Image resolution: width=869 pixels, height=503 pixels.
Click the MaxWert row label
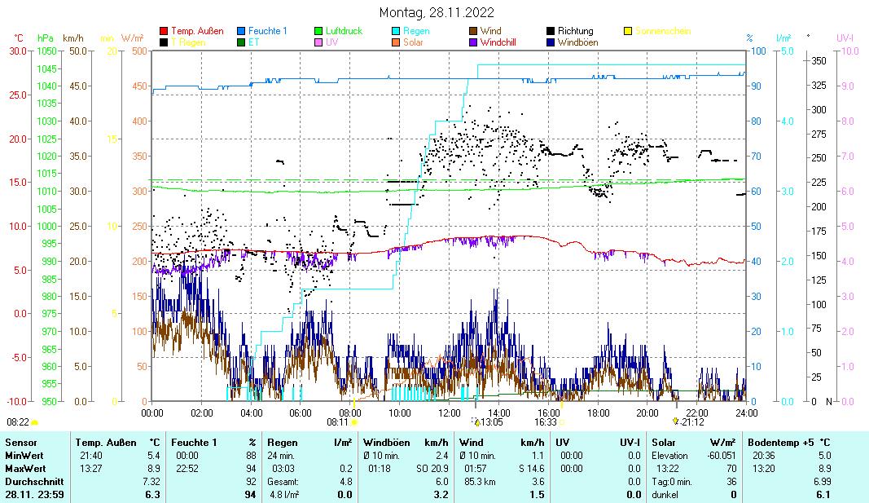tap(23, 468)
